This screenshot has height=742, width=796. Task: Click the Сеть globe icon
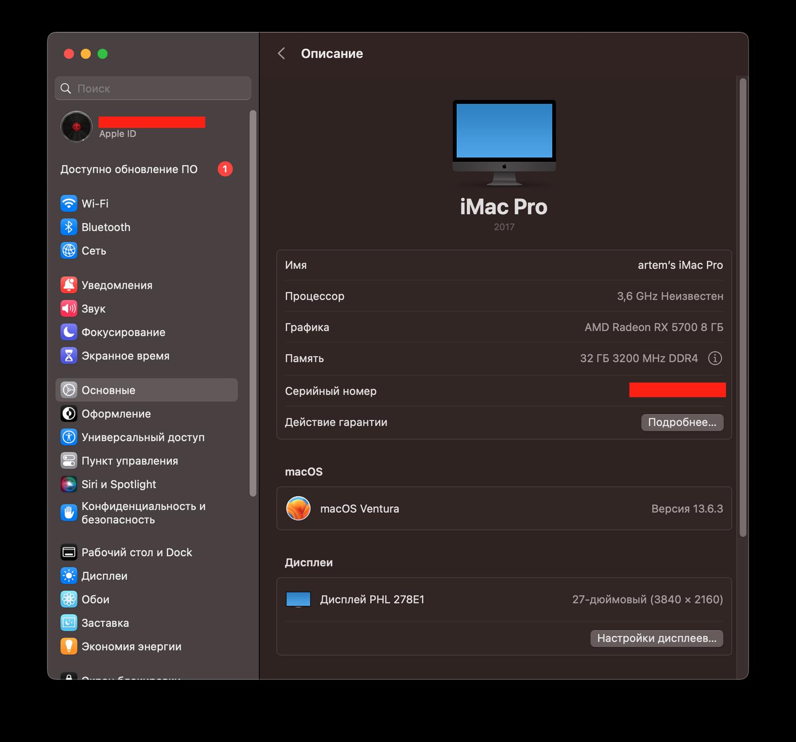pyautogui.click(x=69, y=251)
